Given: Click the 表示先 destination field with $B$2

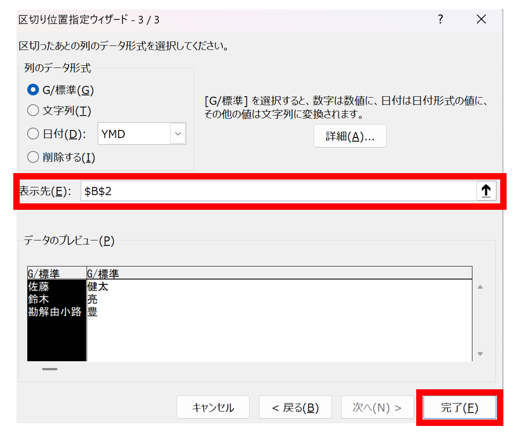Looking at the screenshot, I should (x=276, y=191).
